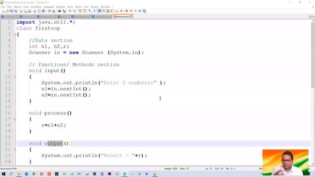Click line number 16 in the margin

coord(8,113)
